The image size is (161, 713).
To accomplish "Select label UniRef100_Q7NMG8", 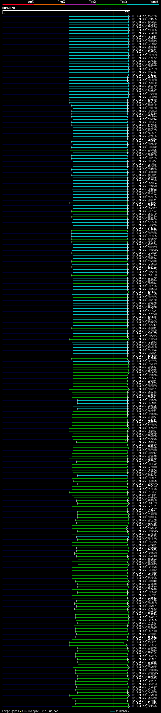I will click(x=144, y=695).
